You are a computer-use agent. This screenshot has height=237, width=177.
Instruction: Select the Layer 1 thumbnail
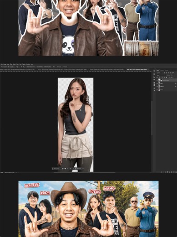159,90
